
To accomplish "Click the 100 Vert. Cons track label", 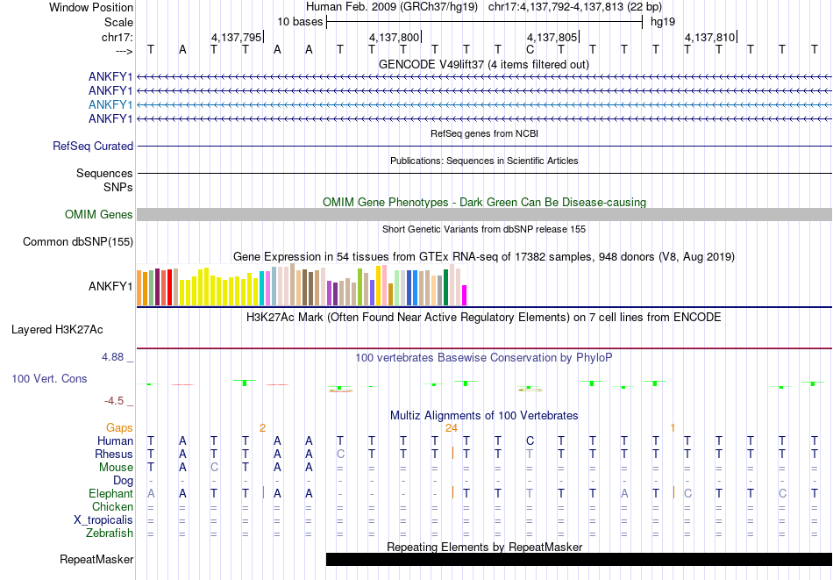I will coord(49,379).
